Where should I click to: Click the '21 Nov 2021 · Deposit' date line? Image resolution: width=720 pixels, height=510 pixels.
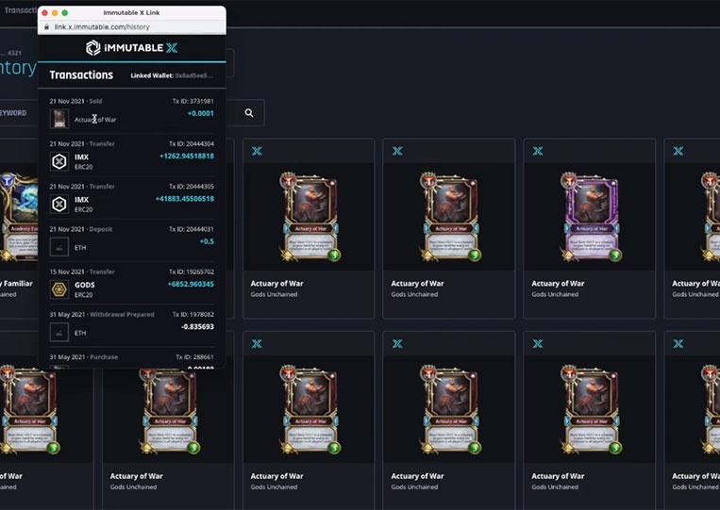click(x=81, y=229)
